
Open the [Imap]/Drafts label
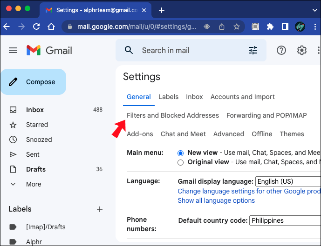tap(46, 227)
